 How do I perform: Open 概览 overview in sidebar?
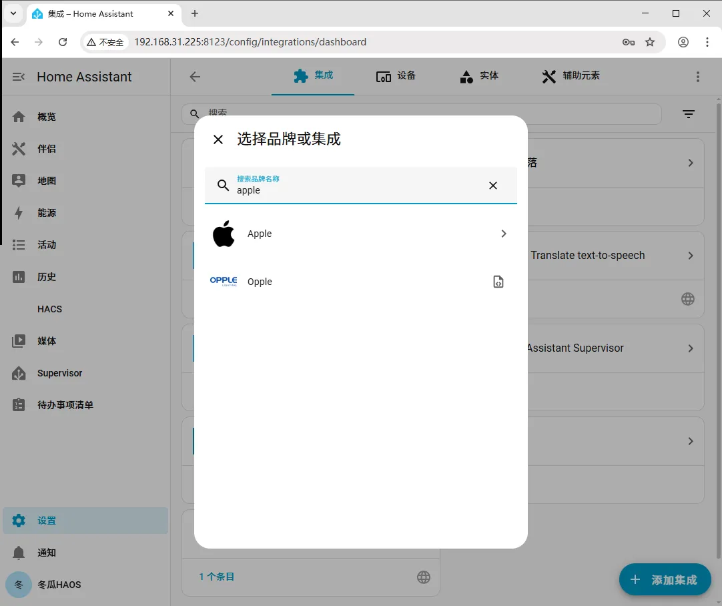tap(85, 117)
